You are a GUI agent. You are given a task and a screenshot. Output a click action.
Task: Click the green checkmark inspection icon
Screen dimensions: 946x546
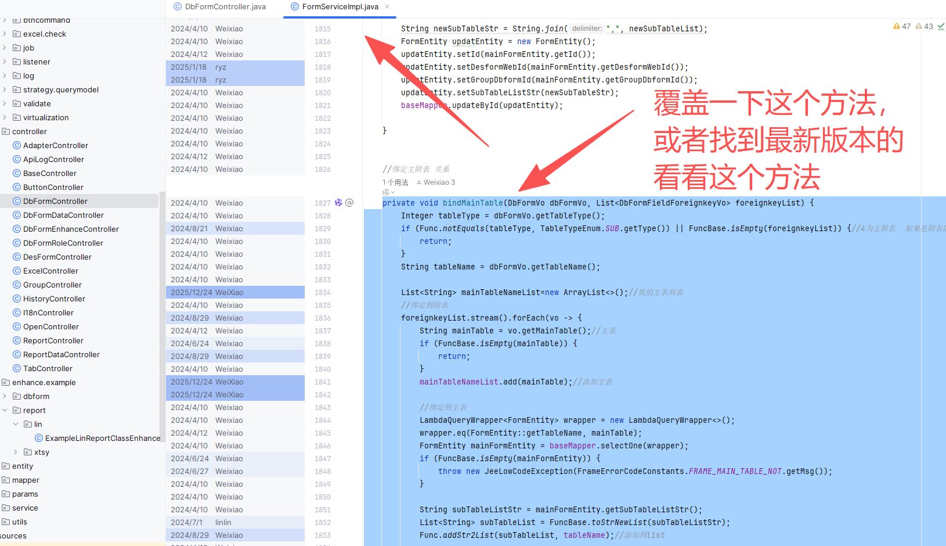(x=941, y=26)
